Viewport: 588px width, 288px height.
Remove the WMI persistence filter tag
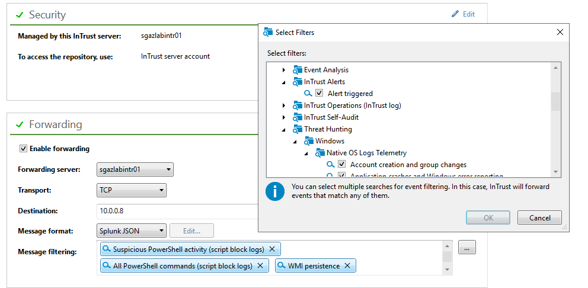tap(347, 266)
